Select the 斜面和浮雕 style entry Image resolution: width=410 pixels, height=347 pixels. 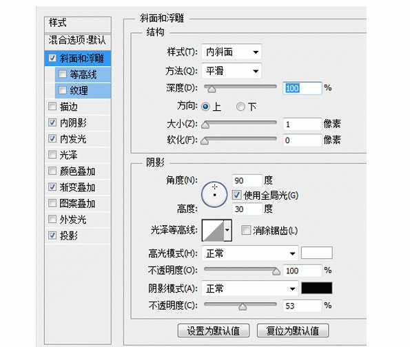coord(78,58)
